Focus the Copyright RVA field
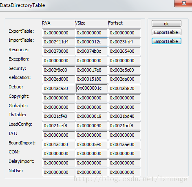The image size is (192, 187). tap(59, 98)
